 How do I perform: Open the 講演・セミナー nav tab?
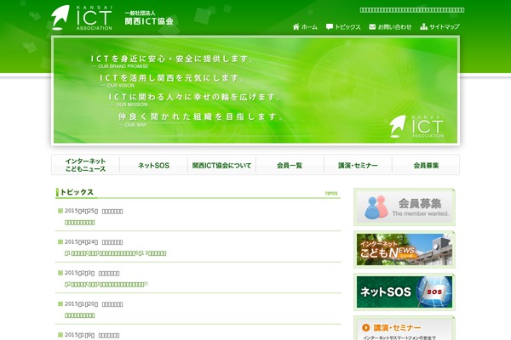click(358, 165)
